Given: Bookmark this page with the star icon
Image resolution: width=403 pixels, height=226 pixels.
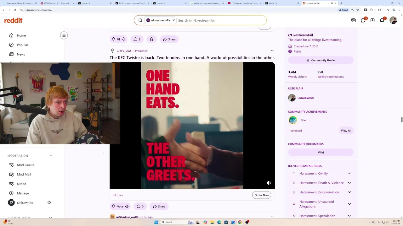Looking at the screenshot, I should tap(357, 10).
